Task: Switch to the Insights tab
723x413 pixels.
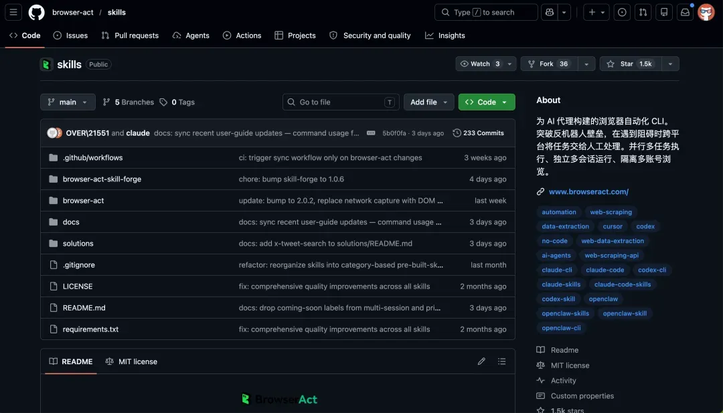Action: coord(445,35)
